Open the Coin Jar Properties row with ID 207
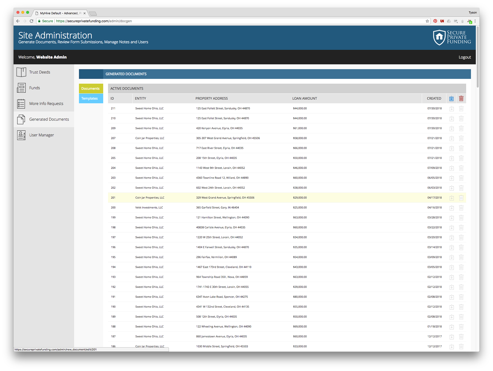 [150, 138]
